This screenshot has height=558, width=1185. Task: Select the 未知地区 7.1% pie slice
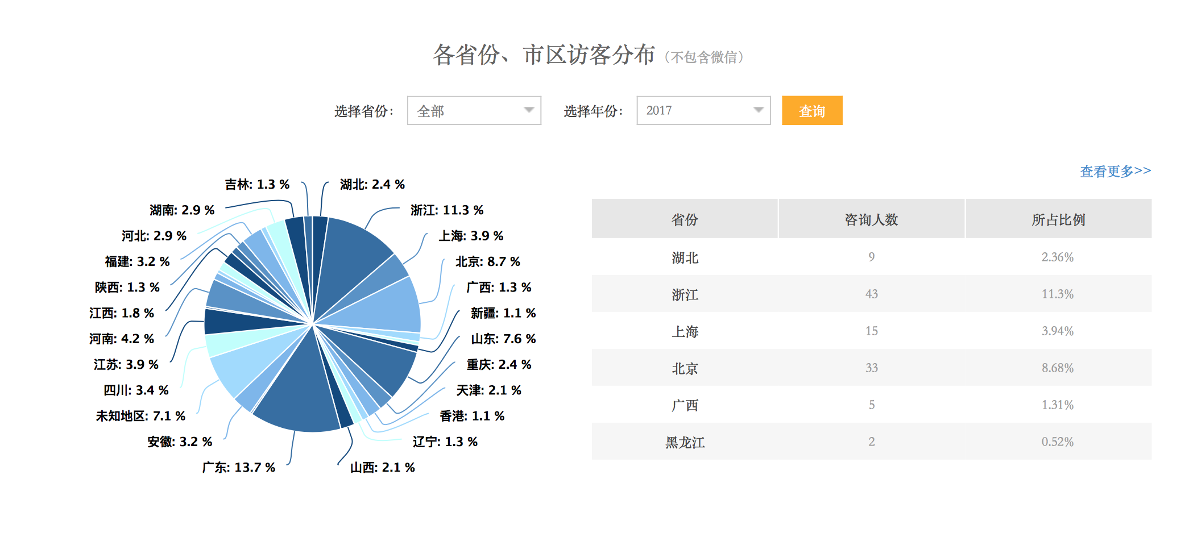click(239, 369)
